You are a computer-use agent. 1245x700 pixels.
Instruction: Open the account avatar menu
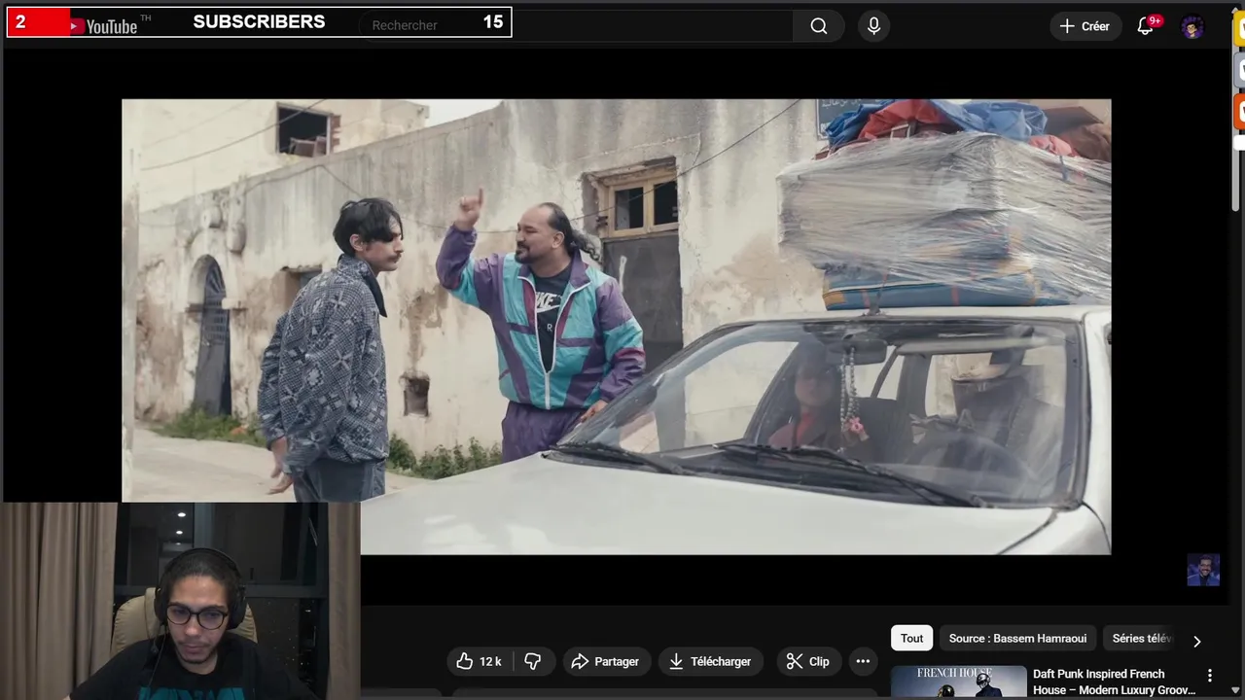1192,26
